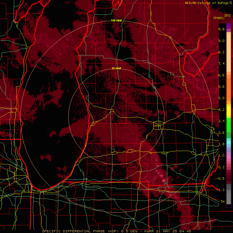
Task: Click the 9.8 value on color scale
Action: click(x=221, y=29)
